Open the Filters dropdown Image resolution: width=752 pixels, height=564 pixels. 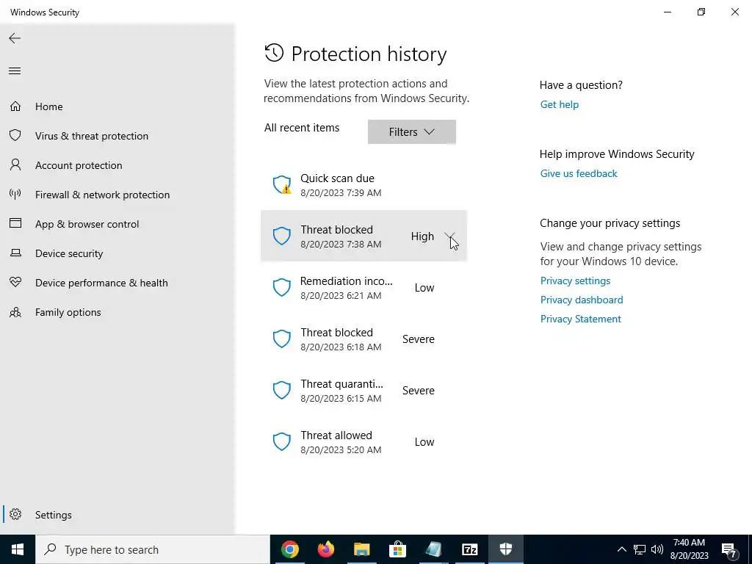click(411, 131)
